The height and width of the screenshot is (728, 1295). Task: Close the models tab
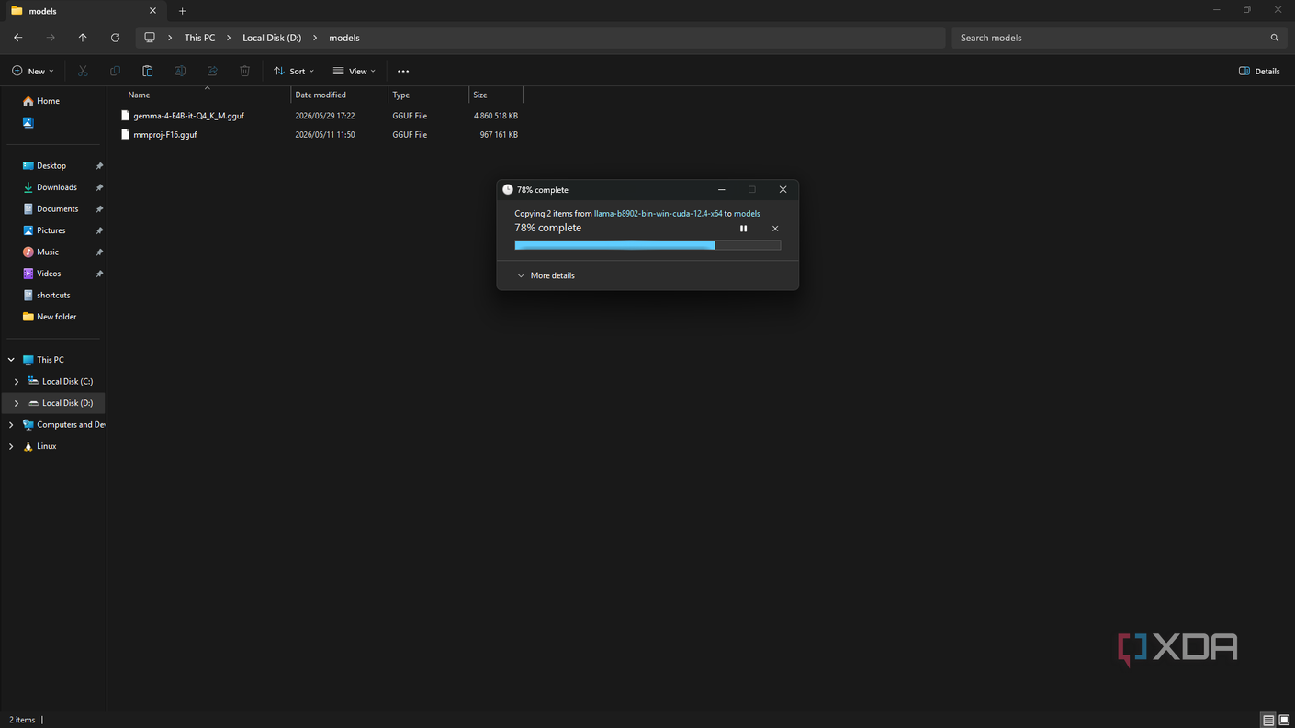tap(152, 11)
